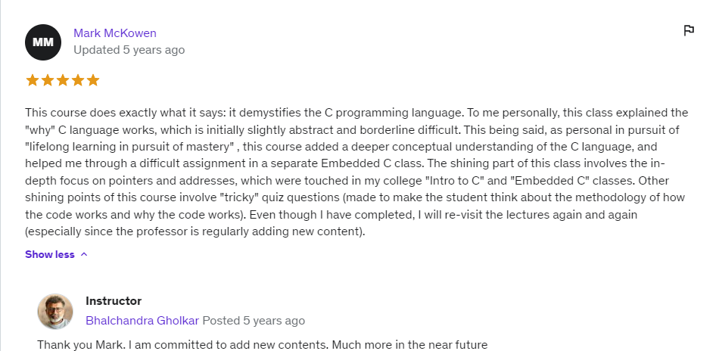Click the third rating star
719x351 pixels.
pos(63,80)
